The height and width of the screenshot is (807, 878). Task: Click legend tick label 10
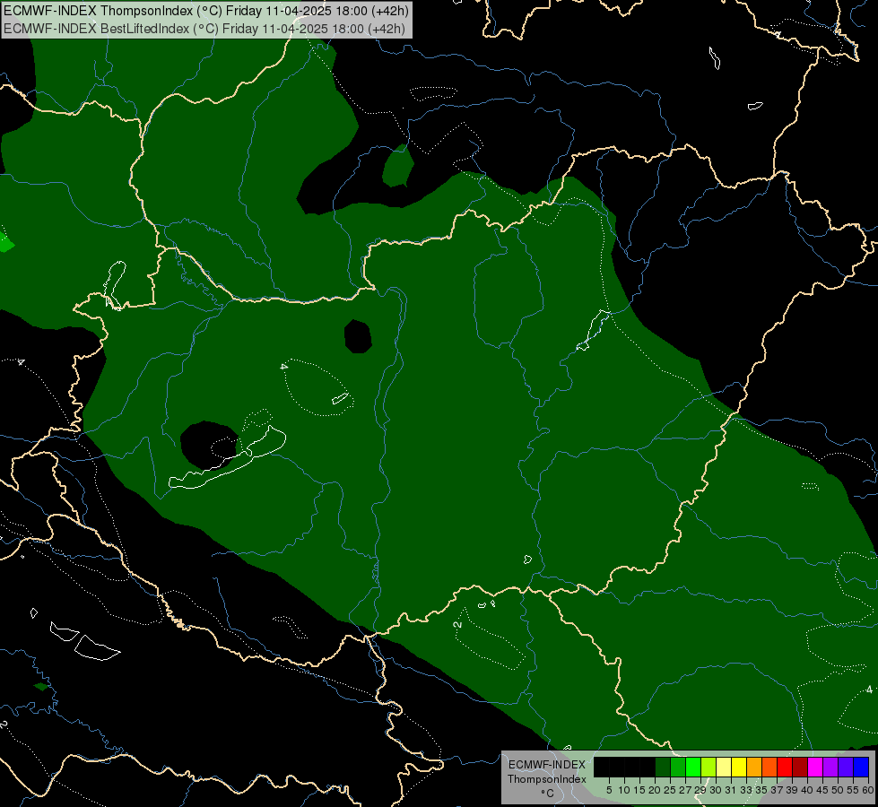(624, 790)
